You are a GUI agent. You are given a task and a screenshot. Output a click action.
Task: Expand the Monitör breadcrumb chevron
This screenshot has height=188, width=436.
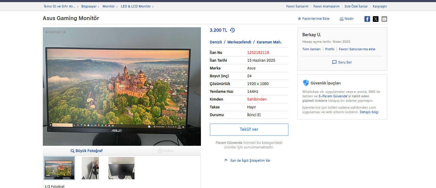click(117, 6)
